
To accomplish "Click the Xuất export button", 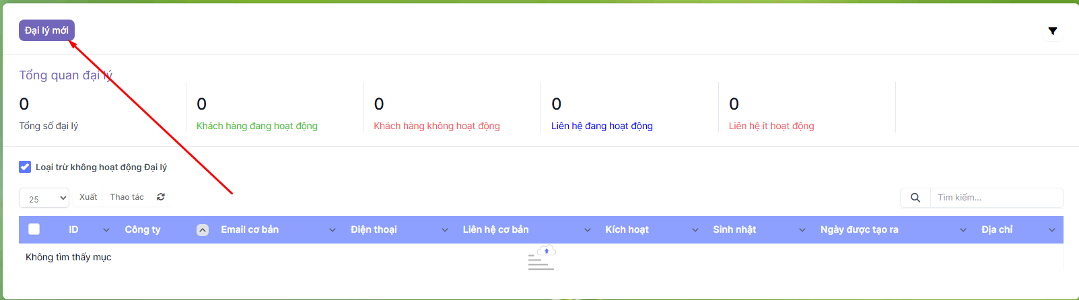I will pos(88,197).
